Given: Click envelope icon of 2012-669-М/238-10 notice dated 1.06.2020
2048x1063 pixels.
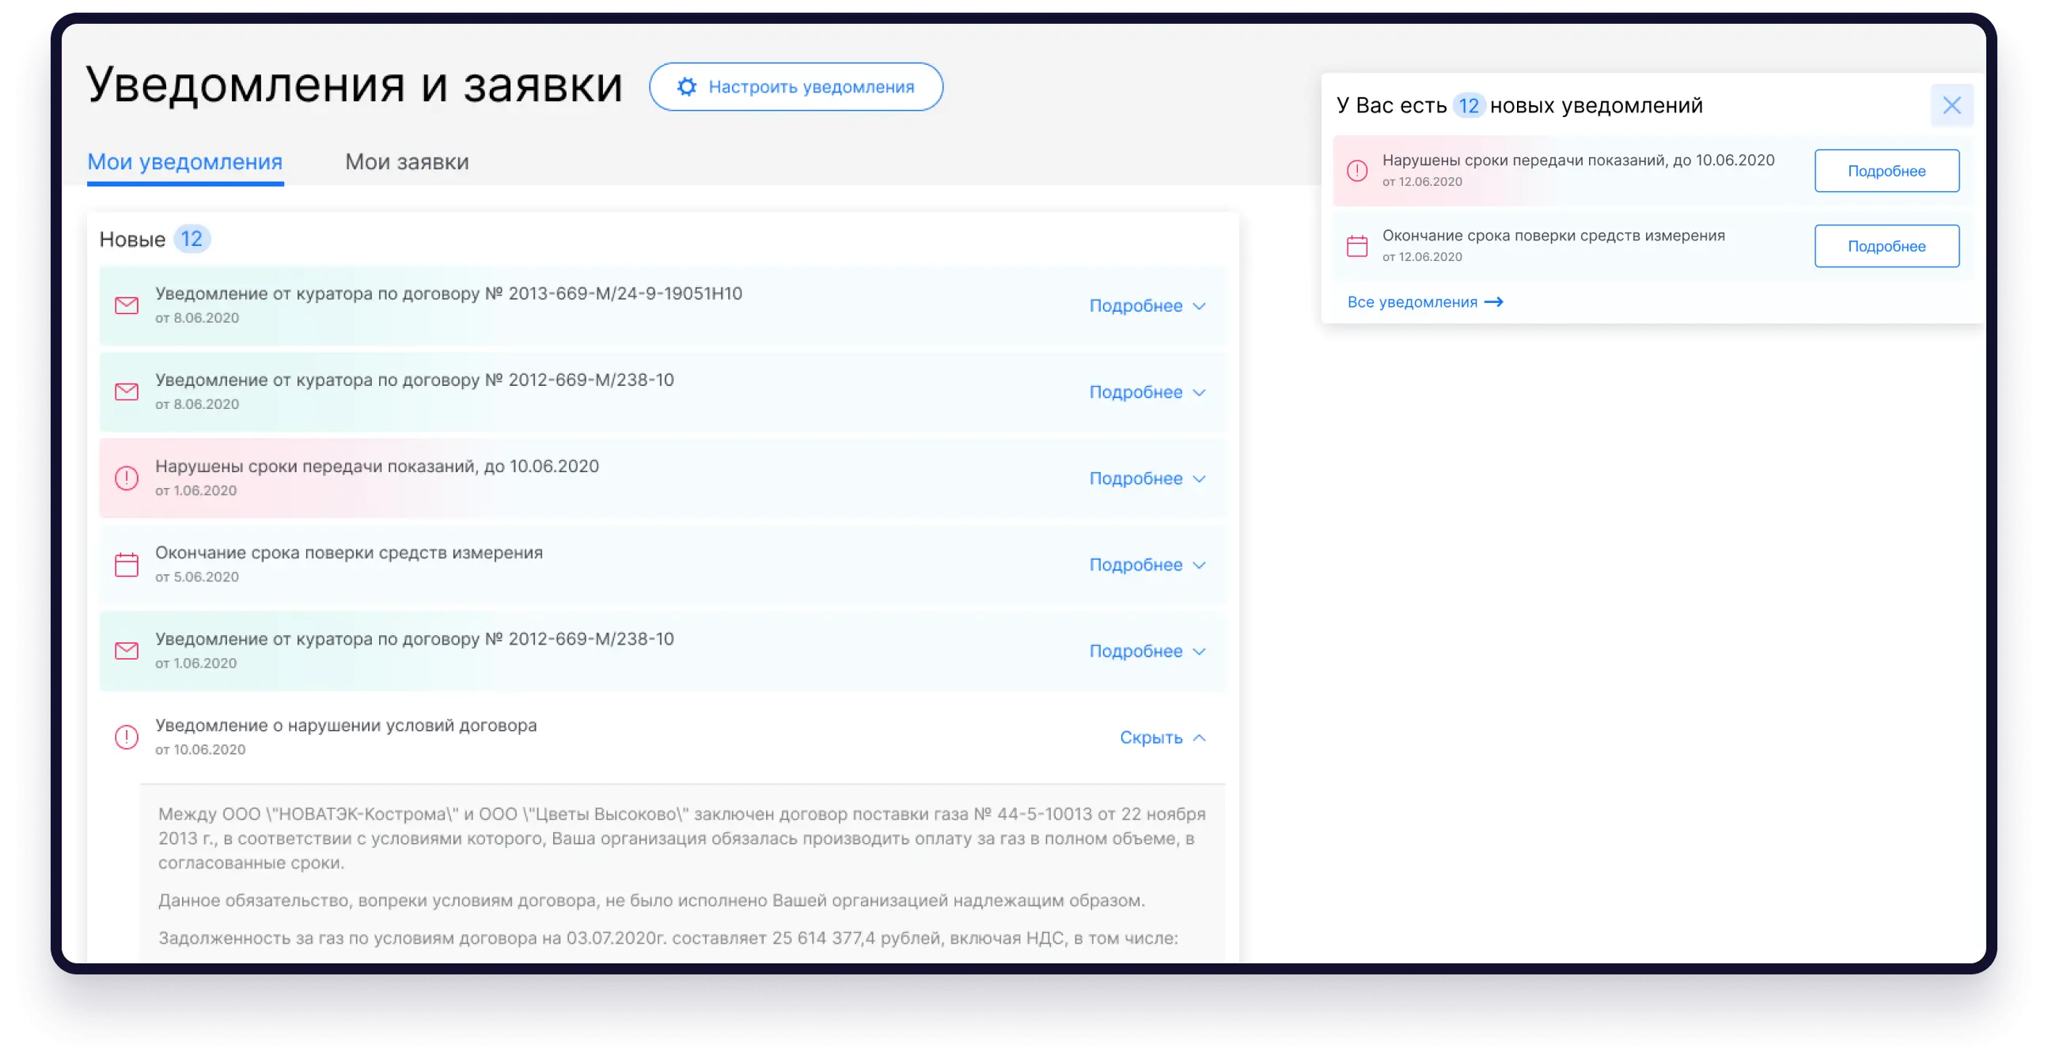Looking at the screenshot, I should [127, 651].
